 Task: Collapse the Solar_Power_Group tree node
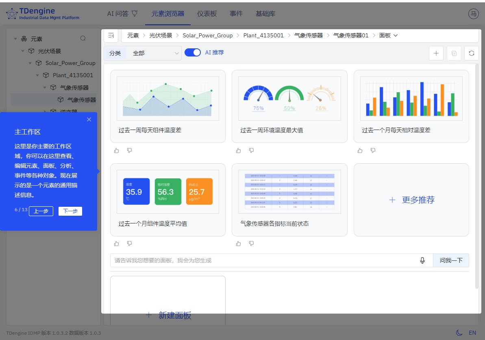click(x=30, y=63)
